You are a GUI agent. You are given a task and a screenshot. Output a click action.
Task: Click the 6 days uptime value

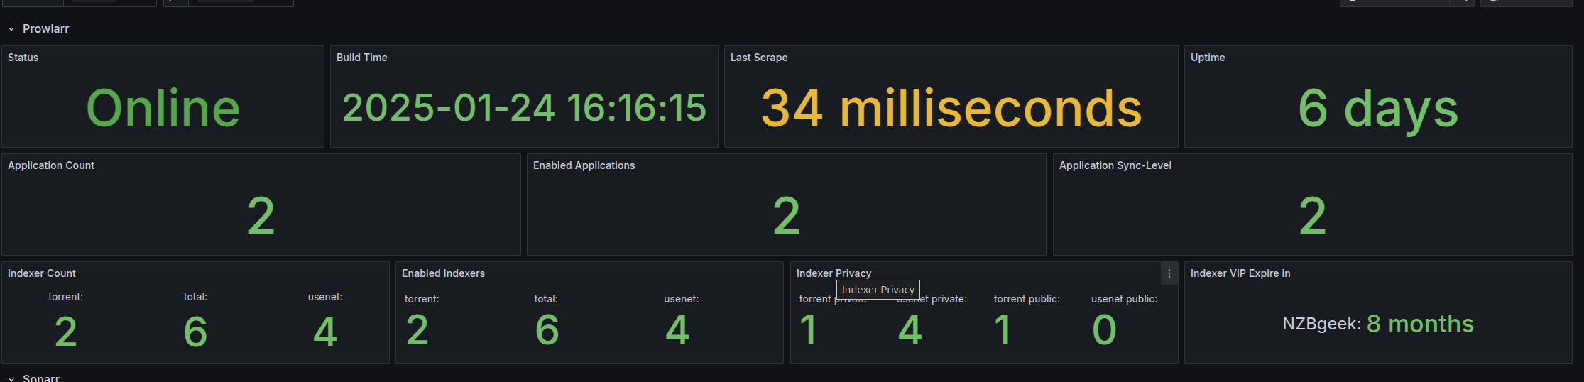pos(1378,109)
